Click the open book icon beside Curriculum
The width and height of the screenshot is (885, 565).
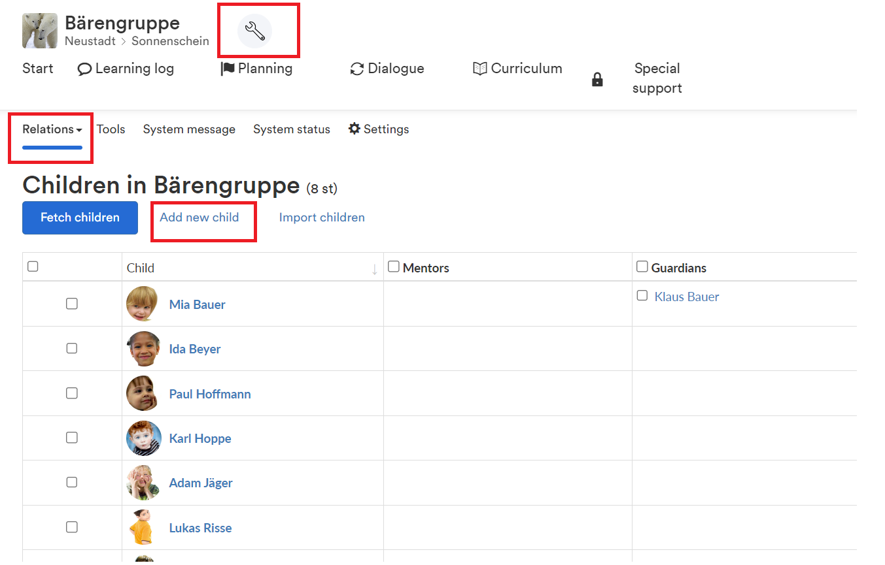pyautogui.click(x=480, y=69)
